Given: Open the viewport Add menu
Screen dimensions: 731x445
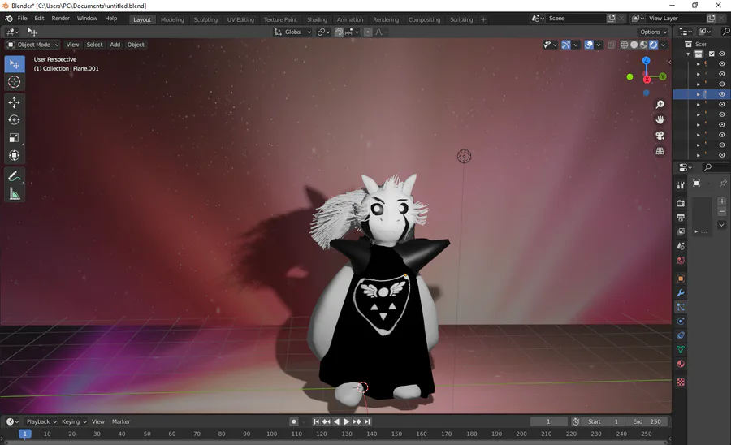Looking at the screenshot, I should 115,45.
